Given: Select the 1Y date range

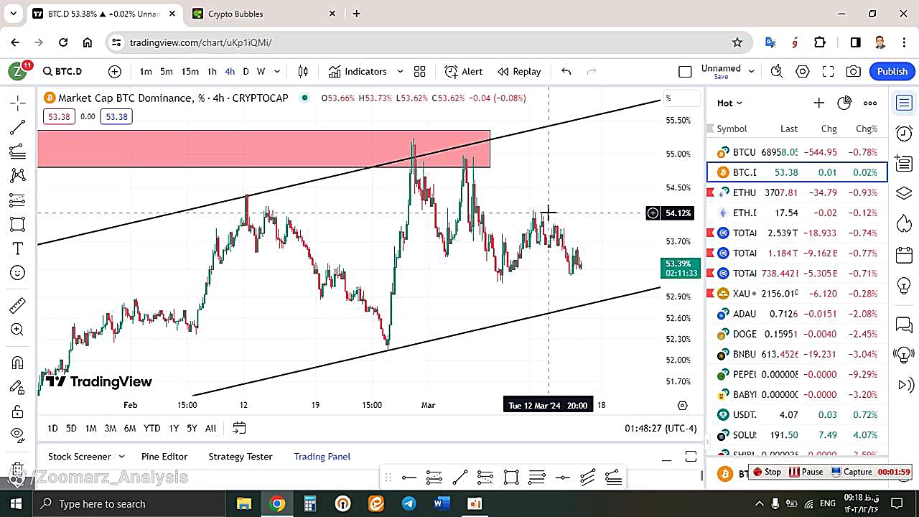Looking at the screenshot, I should coord(174,428).
